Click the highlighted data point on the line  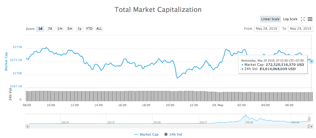point(311,61)
